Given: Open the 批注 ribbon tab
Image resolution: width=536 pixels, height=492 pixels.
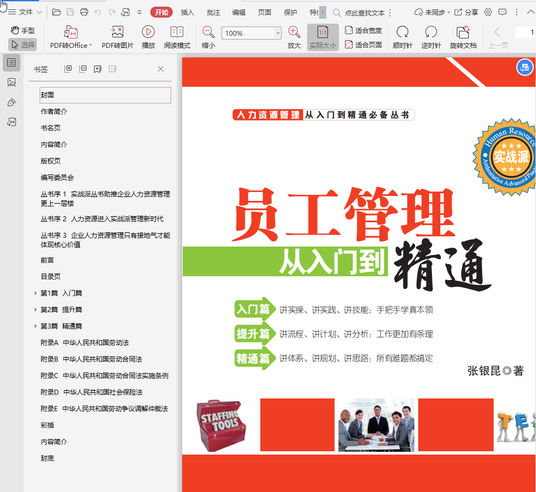Looking at the screenshot, I should click(213, 12).
